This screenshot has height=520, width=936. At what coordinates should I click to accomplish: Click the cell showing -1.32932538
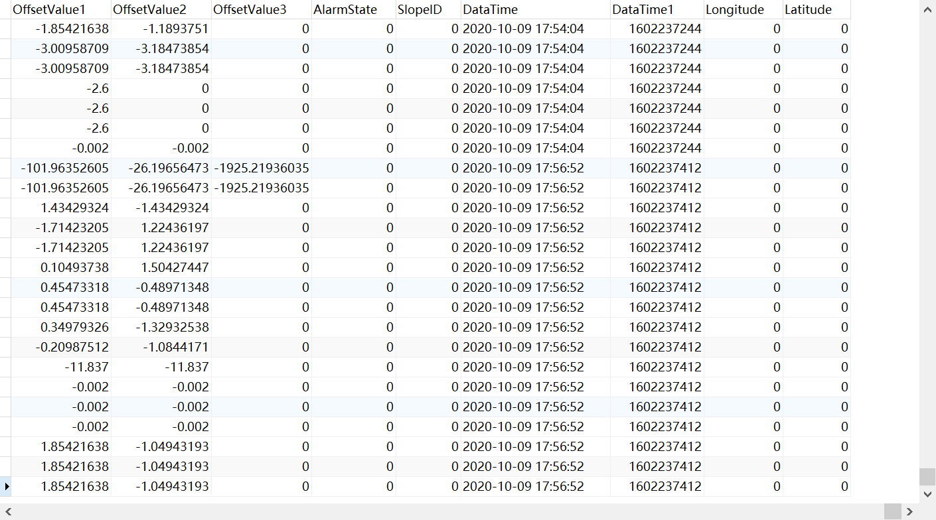[x=161, y=328]
